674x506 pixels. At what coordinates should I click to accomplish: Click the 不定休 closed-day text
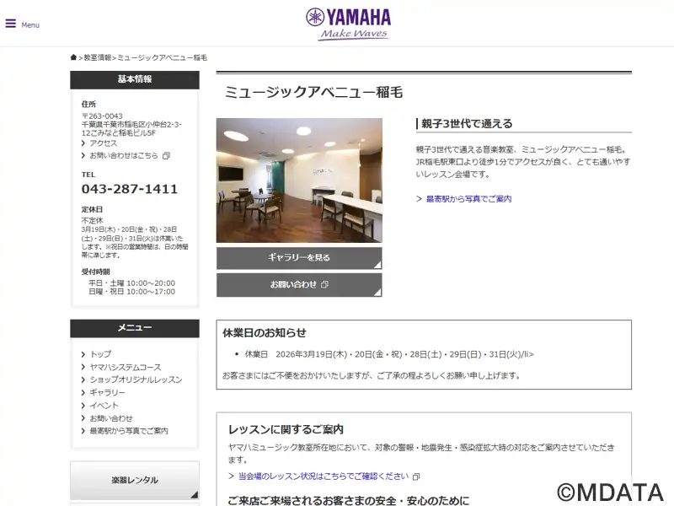click(93, 220)
